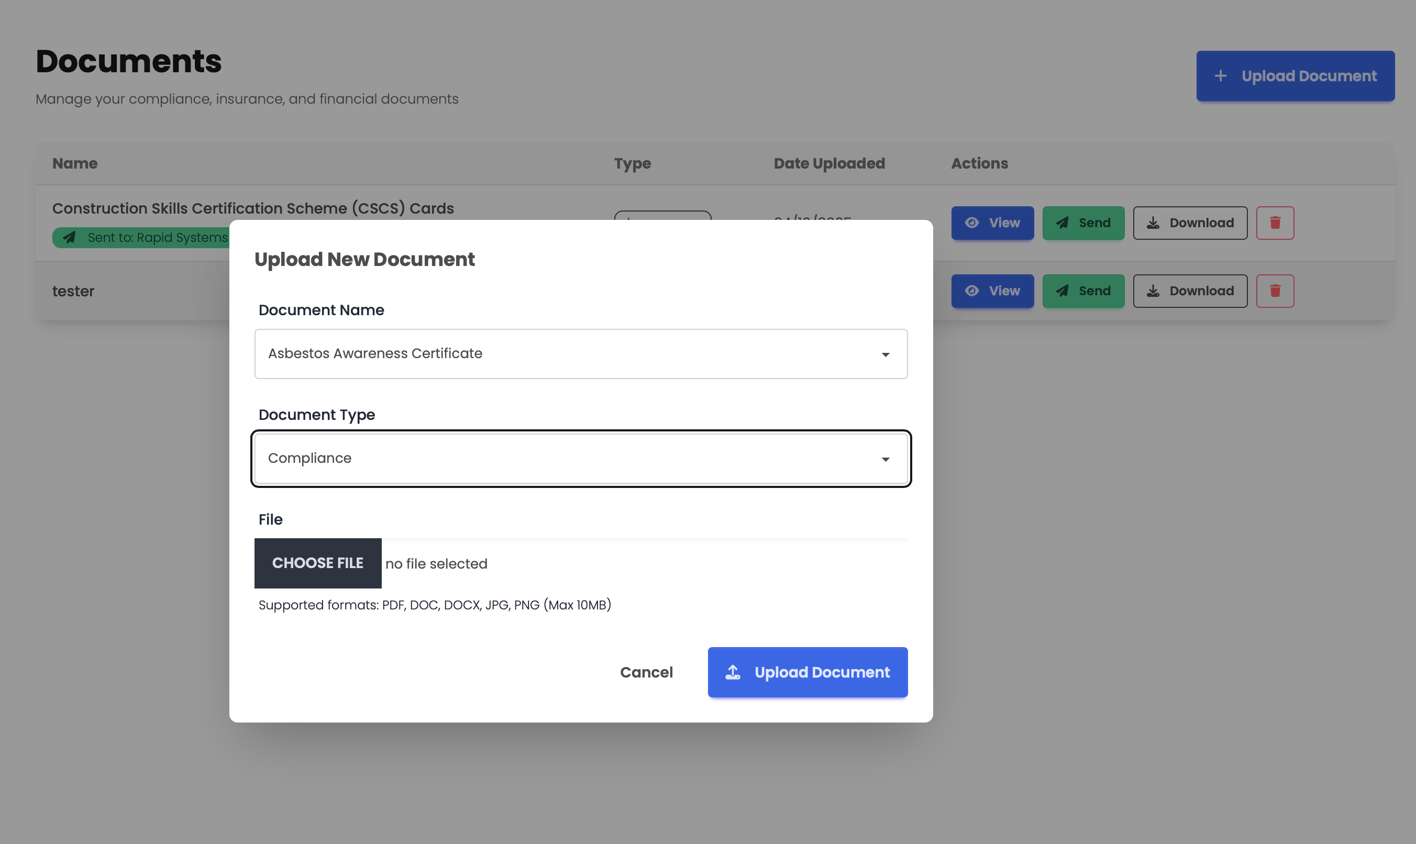Click Upload Document to submit the new document

point(807,672)
